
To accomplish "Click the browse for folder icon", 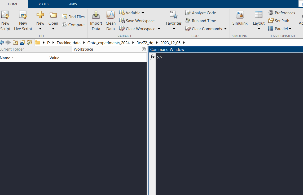I will click(23, 42).
